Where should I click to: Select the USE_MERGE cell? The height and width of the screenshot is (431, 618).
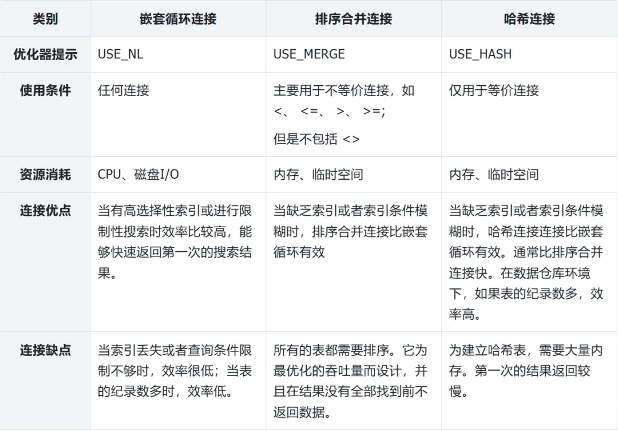point(309,54)
